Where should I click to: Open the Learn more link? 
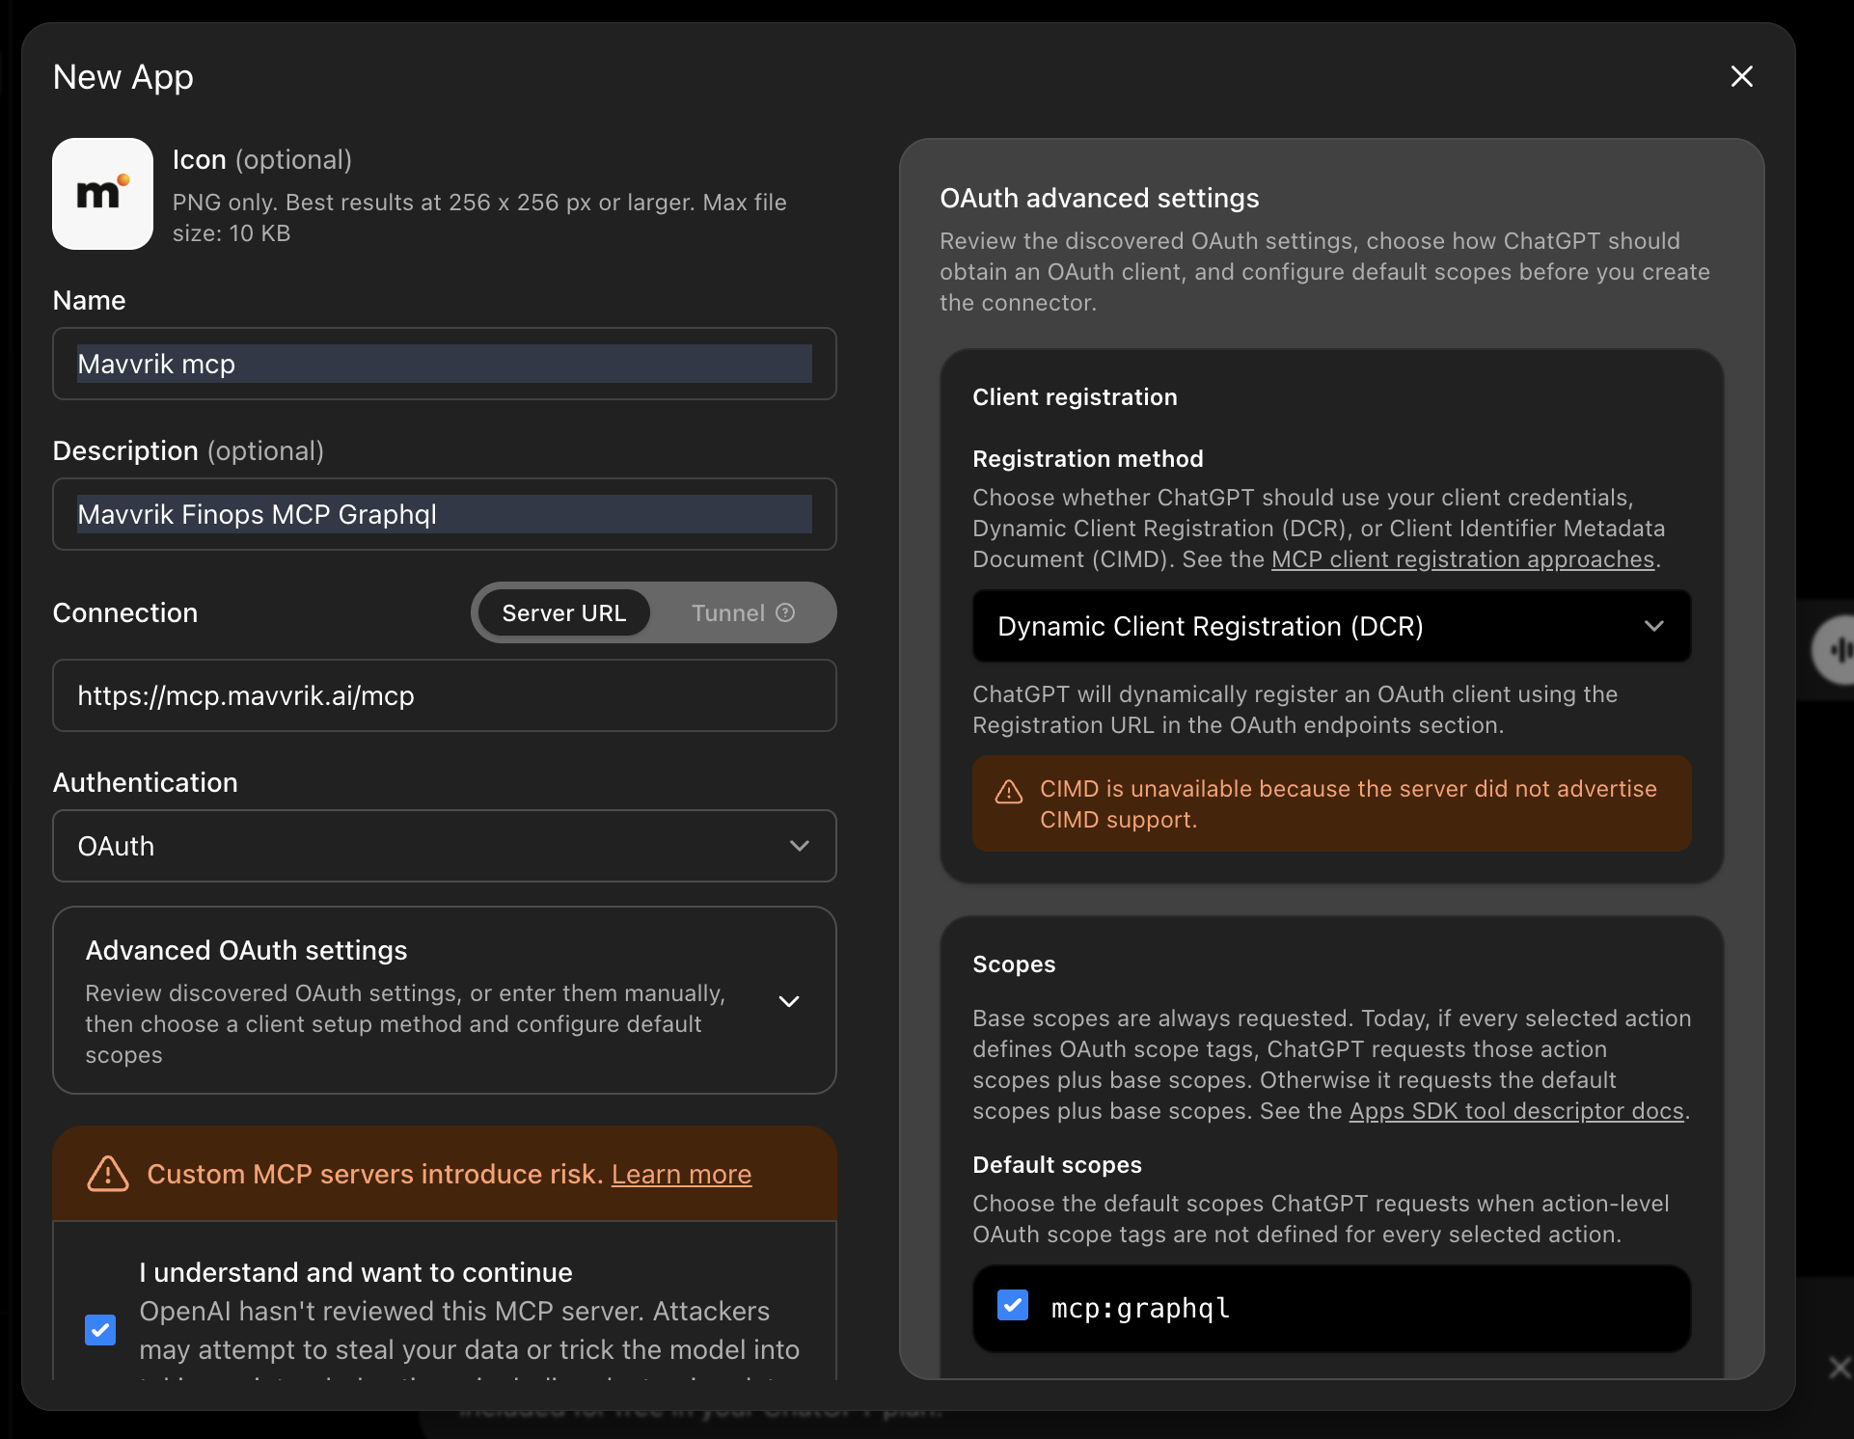point(681,1174)
